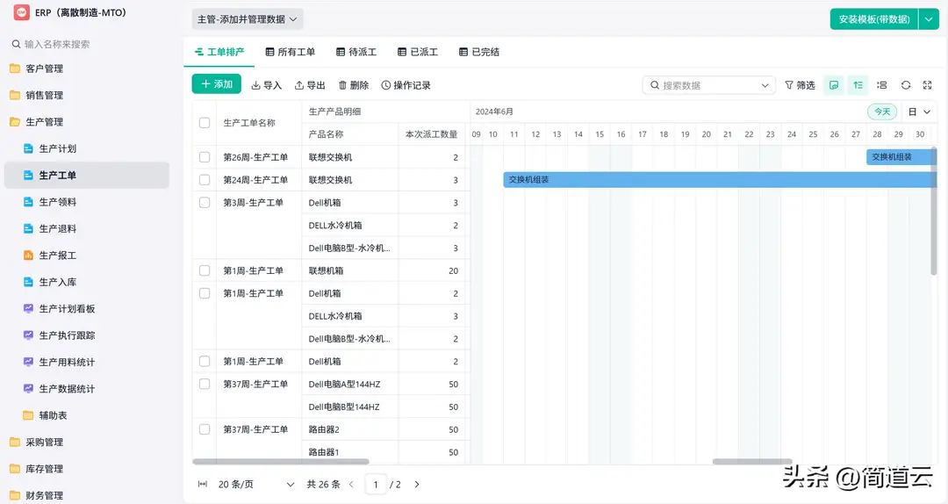Click the Gantt horizontal scrollbar thumb

click(752, 462)
